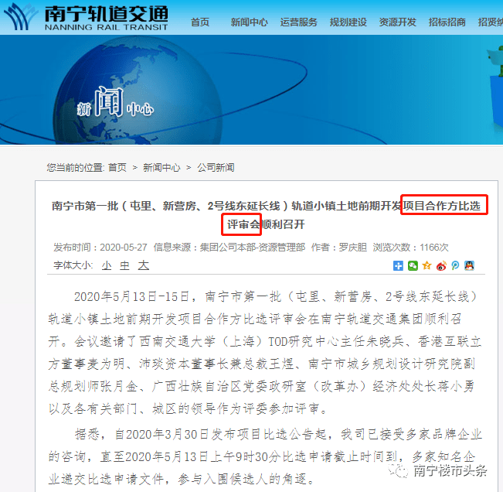The image size is (503, 492).
Task: Go to 公司新闻 in the breadcrumb
Action: pos(216,167)
